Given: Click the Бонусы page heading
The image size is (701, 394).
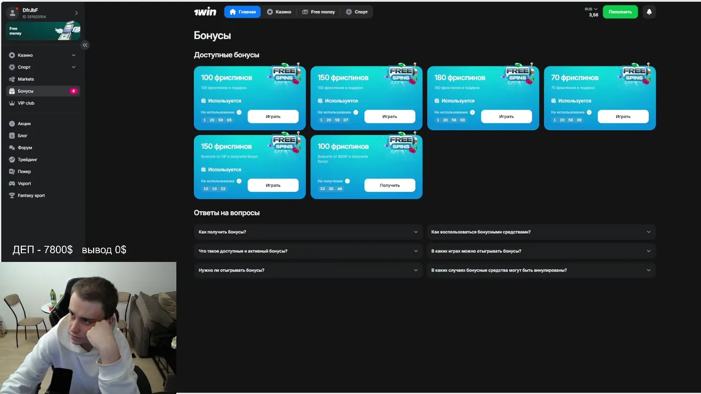Looking at the screenshot, I should click(x=212, y=36).
